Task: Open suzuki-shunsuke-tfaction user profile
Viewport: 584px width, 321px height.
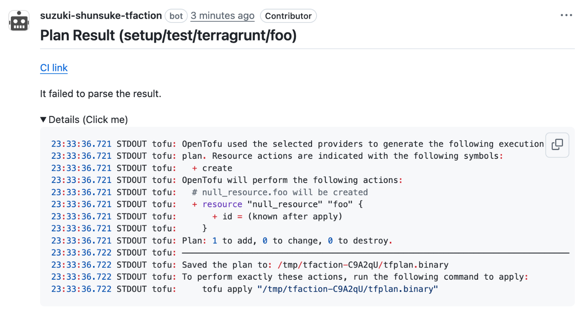Action: (101, 16)
